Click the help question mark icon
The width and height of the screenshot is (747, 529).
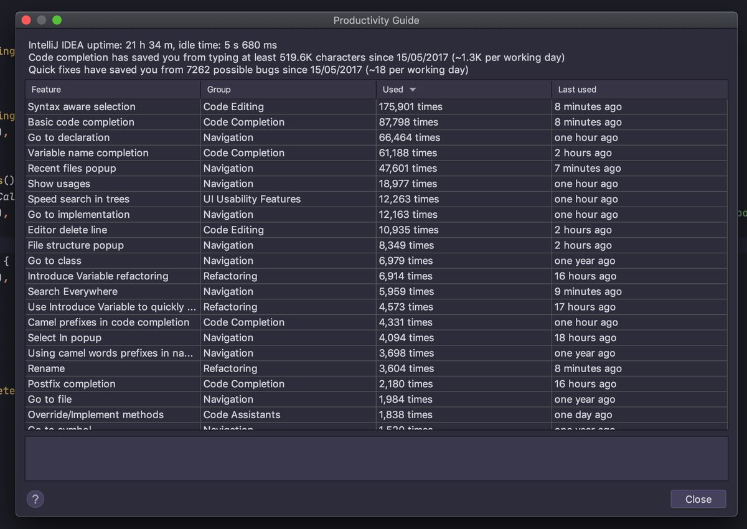[x=35, y=499]
